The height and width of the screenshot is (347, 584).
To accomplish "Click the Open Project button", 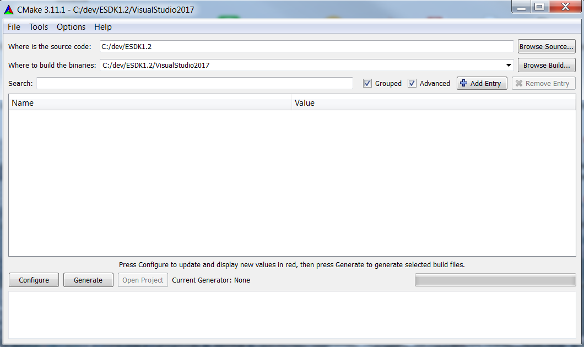I will pos(143,280).
